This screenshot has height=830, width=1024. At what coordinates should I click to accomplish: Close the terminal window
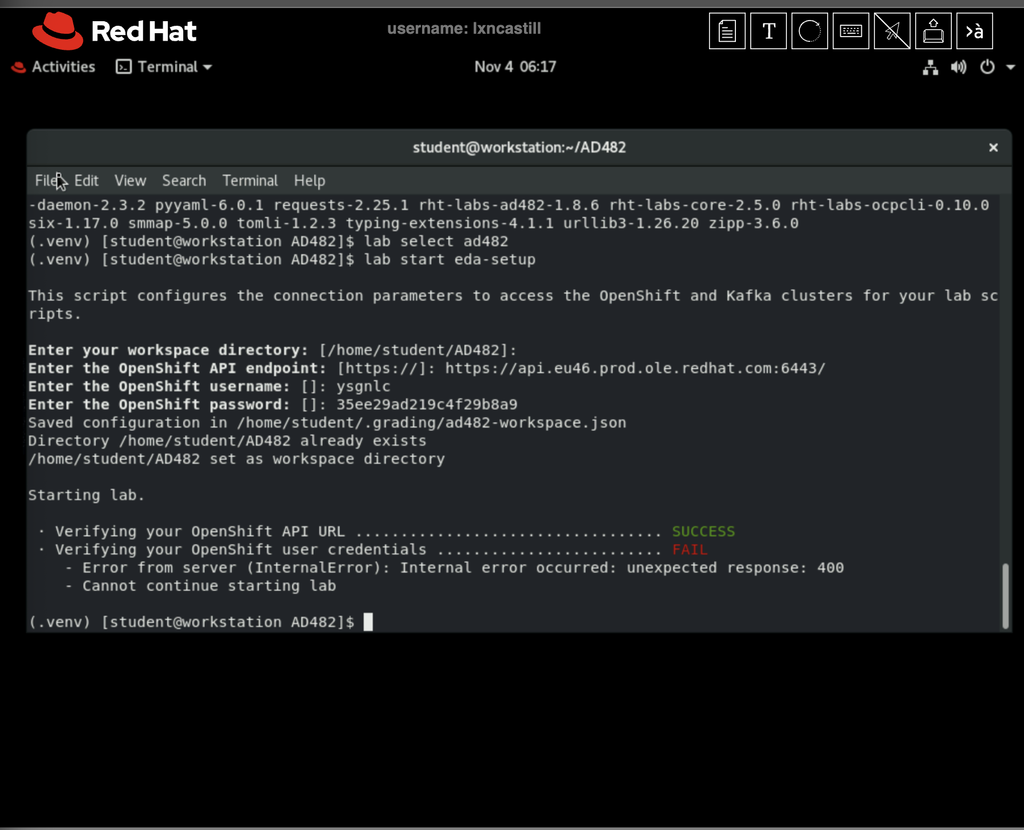(x=994, y=148)
